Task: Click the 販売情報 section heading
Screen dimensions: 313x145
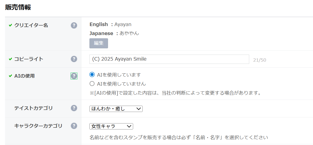Action: coord(18,7)
